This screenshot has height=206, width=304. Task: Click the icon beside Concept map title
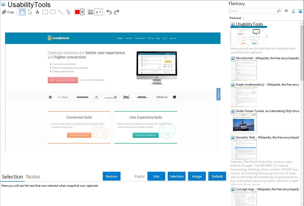tap(233, 189)
